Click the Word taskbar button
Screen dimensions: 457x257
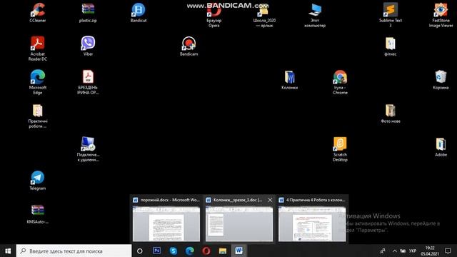click(x=239, y=251)
